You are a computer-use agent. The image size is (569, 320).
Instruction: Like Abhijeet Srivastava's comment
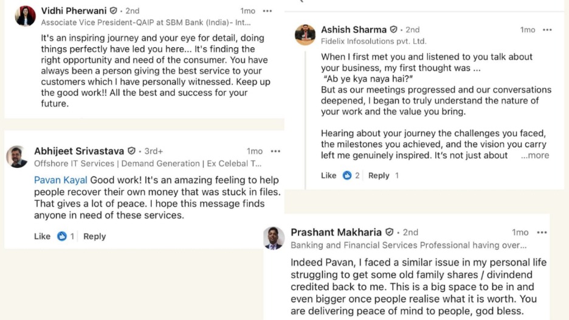(x=42, y=236)
